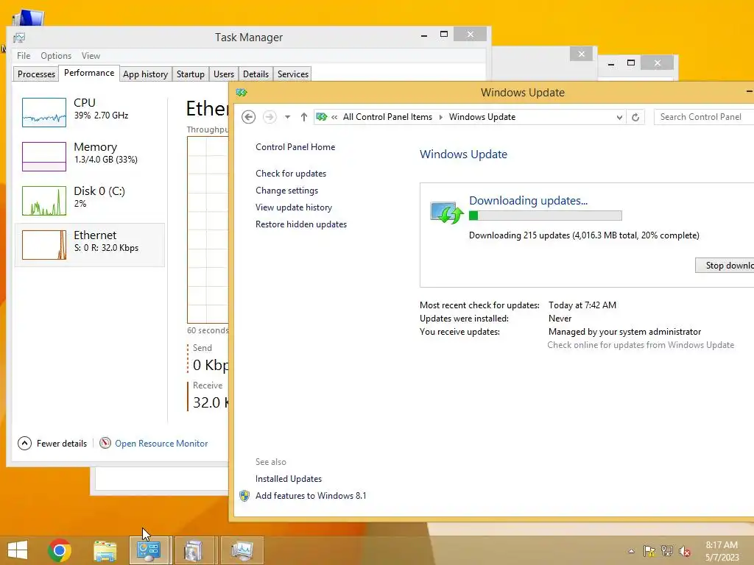The height and width of the screenshot is (565, 754).
Task: Click the update download progress bar
Action: (546, 216)
